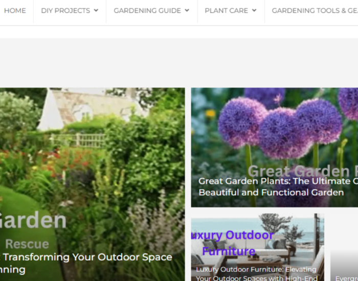The height and width of the screenshot is (281, 358).
Task: Expand the GARDENING GUIDE dropdown chevron
Action: pos(187,10)
